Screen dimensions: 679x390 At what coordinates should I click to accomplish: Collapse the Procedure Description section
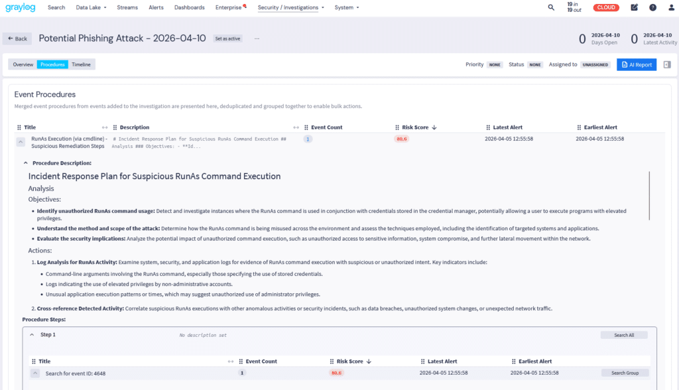26,162
